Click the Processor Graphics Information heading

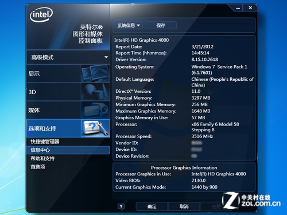(x=184, y=168)
